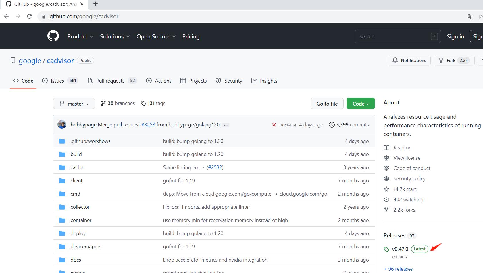Open commit hash 98c6414
This screenshot has height=273, width=483.
(288, 125)
